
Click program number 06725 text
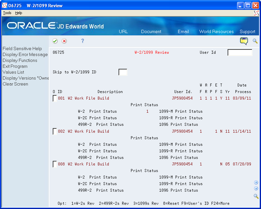(58, 52)
